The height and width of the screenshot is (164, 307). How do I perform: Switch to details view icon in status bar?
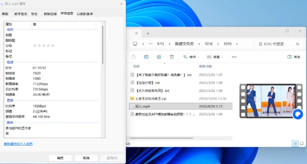[x=295, y=144]
